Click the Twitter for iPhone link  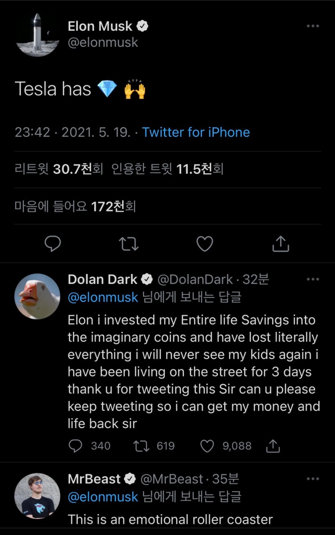(x=196, y=132)
